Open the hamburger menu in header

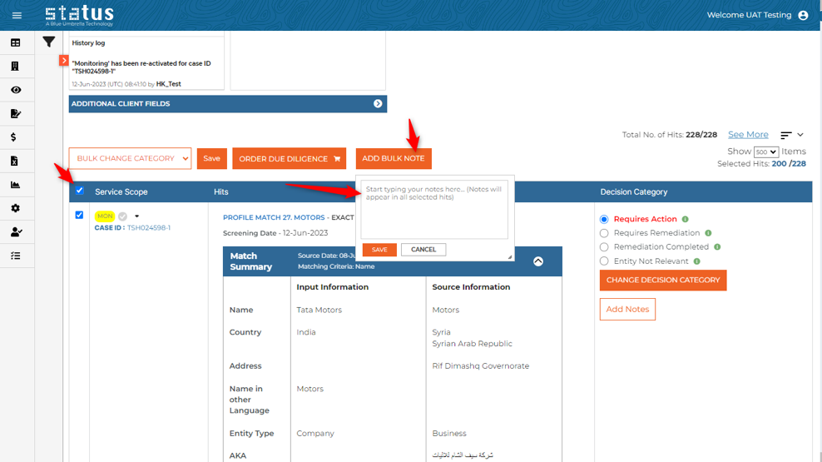click(x=17, y=15)
